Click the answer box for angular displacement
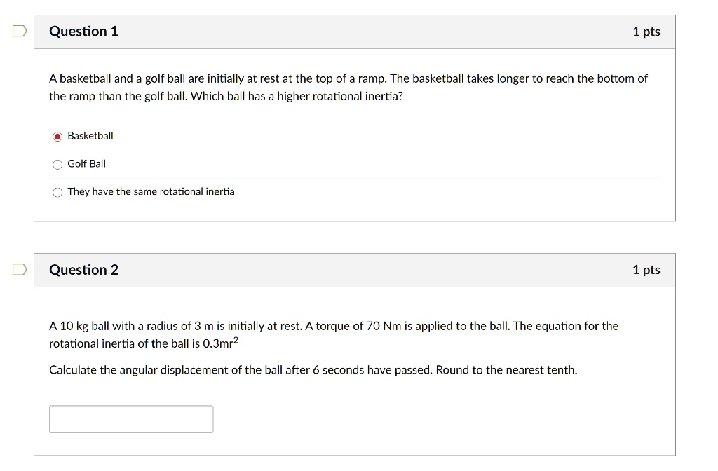The width and height of the screenshot is (718, 471). [131, 418]
